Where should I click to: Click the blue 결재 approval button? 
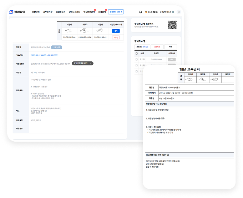coord(116,31)
